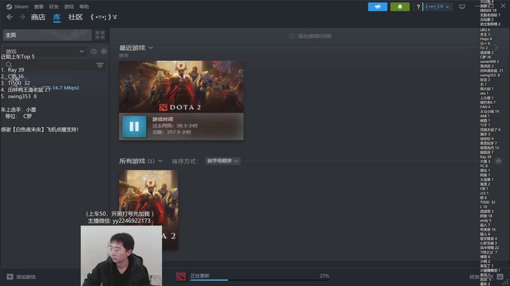Click the scroll-to-top chevron button
The image size is (510, 286).
pos(499,161)
